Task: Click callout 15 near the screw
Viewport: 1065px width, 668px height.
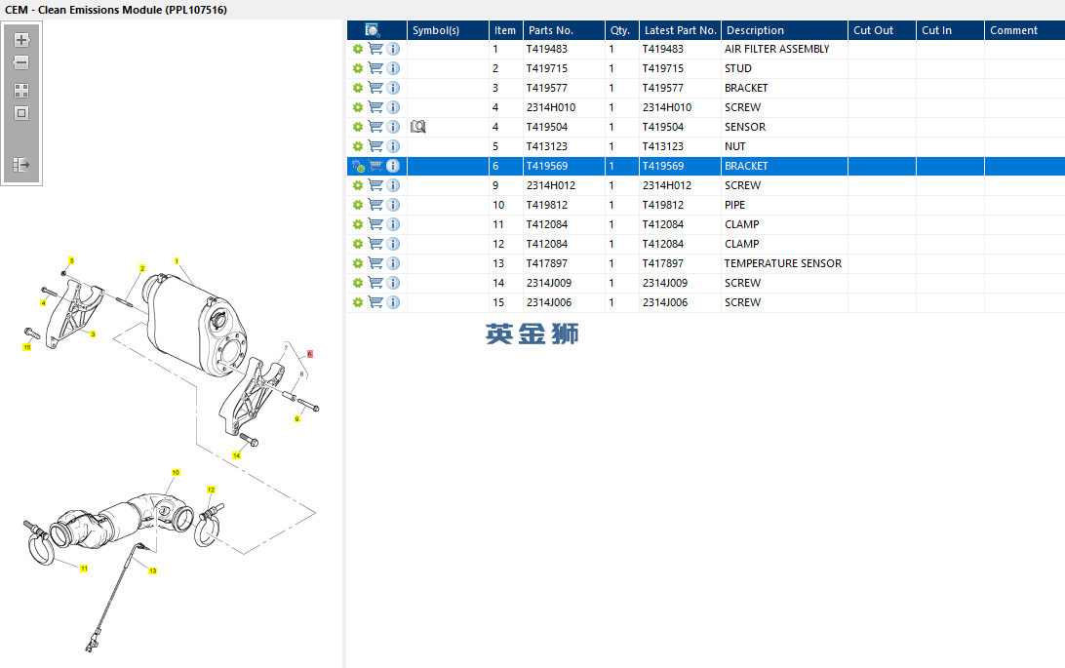Action: [x=27, y=347]
